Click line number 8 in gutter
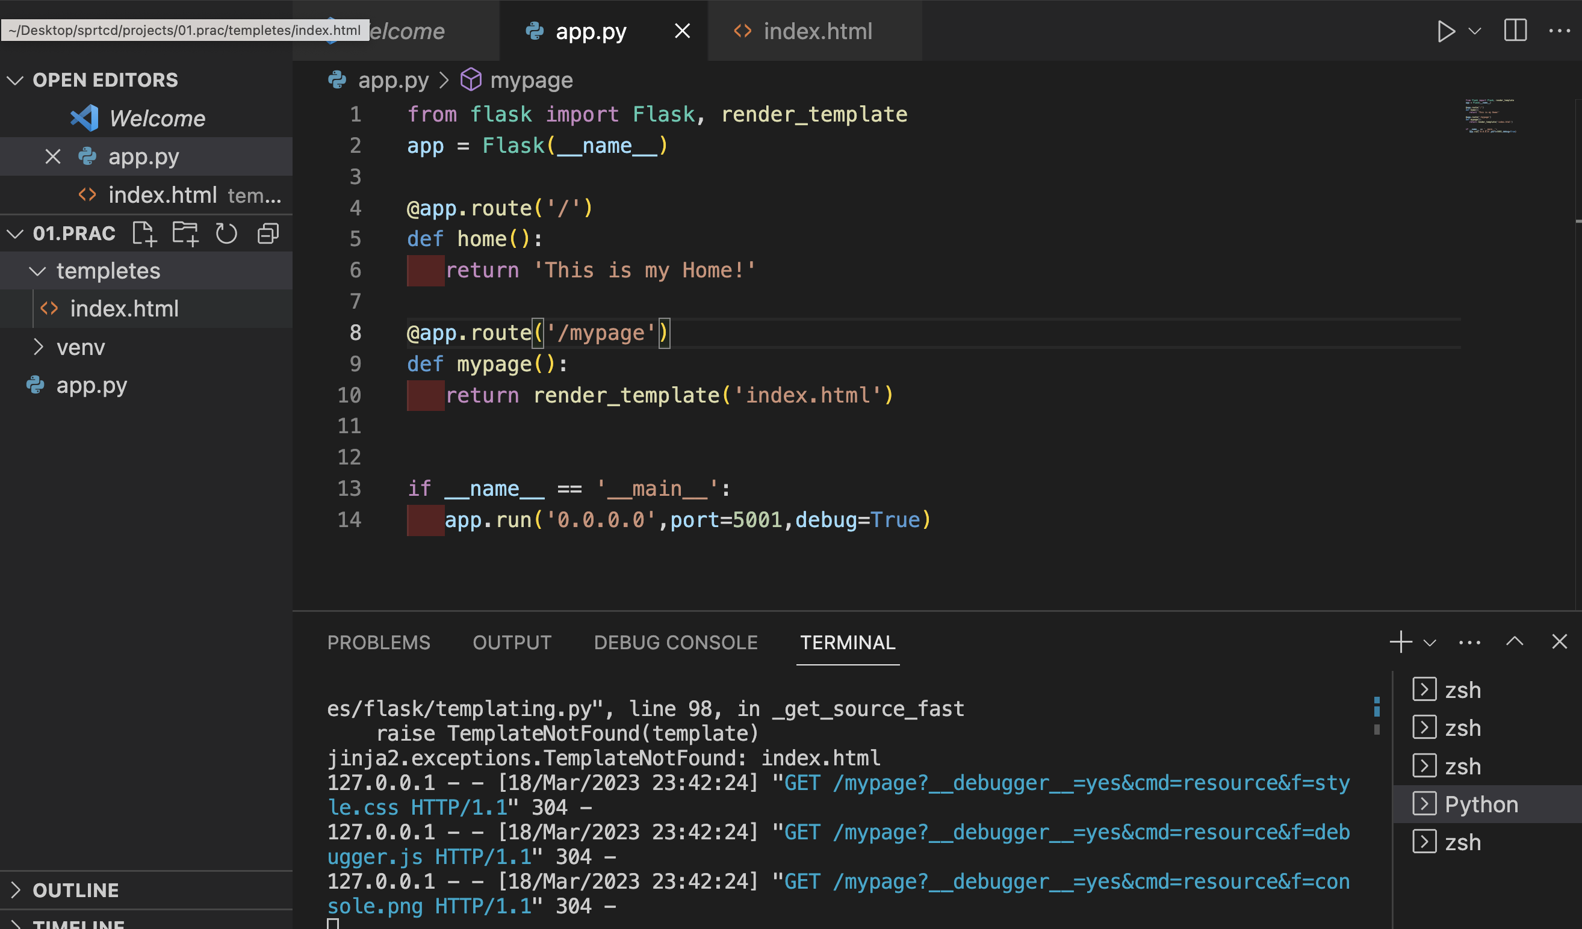This screenshot has width=1582, height=929. tap(355, 333)
